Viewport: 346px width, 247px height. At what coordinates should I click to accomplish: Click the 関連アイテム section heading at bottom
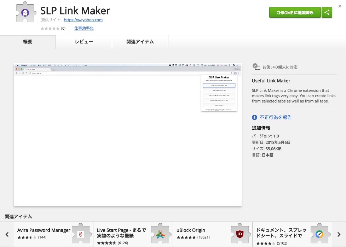pyautogui.click(x=18, y=217)
